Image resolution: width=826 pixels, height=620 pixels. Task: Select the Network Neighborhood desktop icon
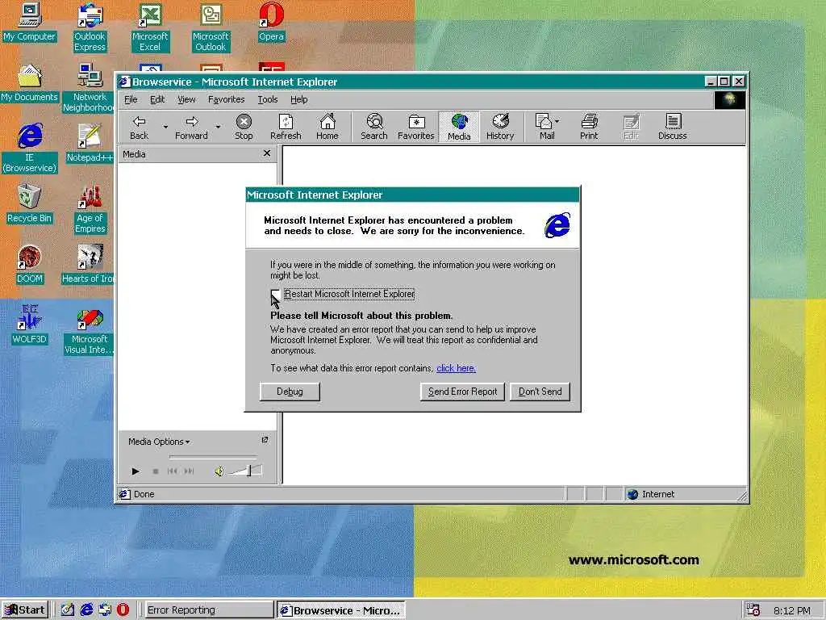point(88,88)
